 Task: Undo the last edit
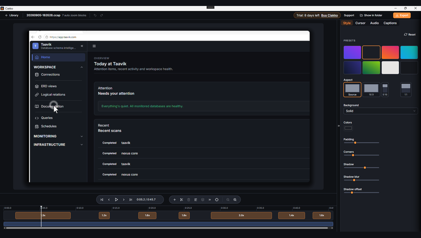pos(95,15)
